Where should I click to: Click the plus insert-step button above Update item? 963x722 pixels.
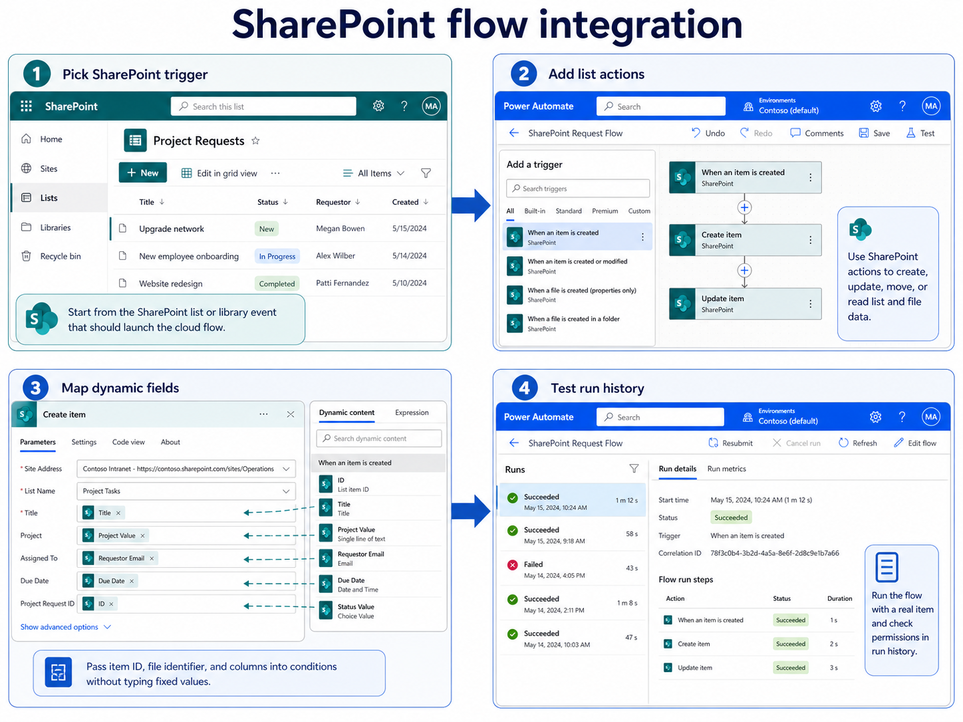(744, 271)
